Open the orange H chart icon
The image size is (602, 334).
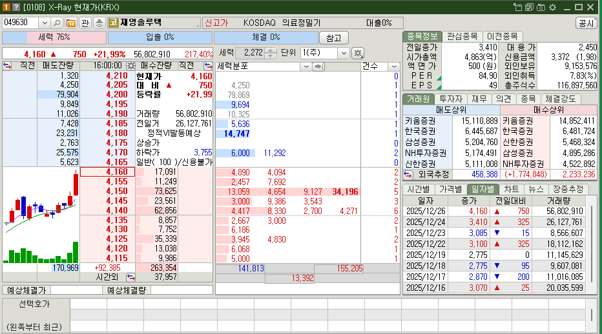[71, 23]
